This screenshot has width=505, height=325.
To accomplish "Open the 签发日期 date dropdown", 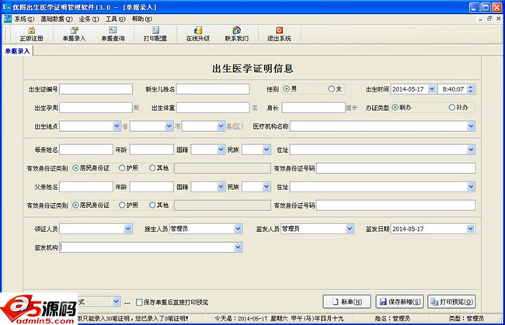I will click(x=471, y=229).
